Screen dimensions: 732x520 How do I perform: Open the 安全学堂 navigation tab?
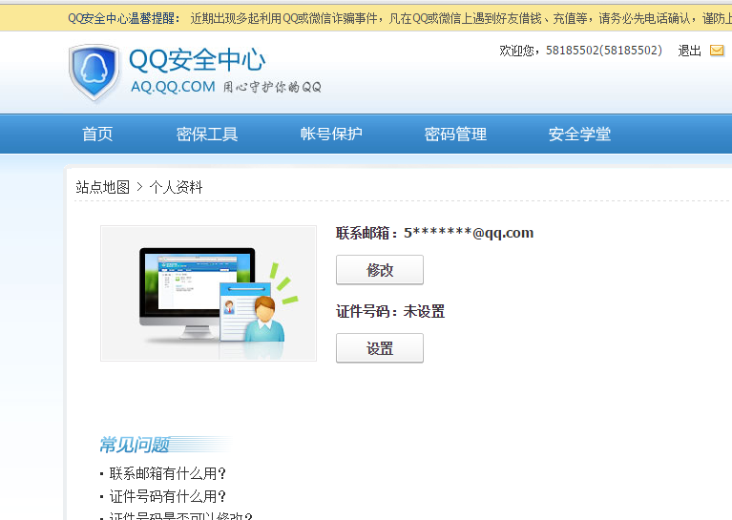point(579,134)
